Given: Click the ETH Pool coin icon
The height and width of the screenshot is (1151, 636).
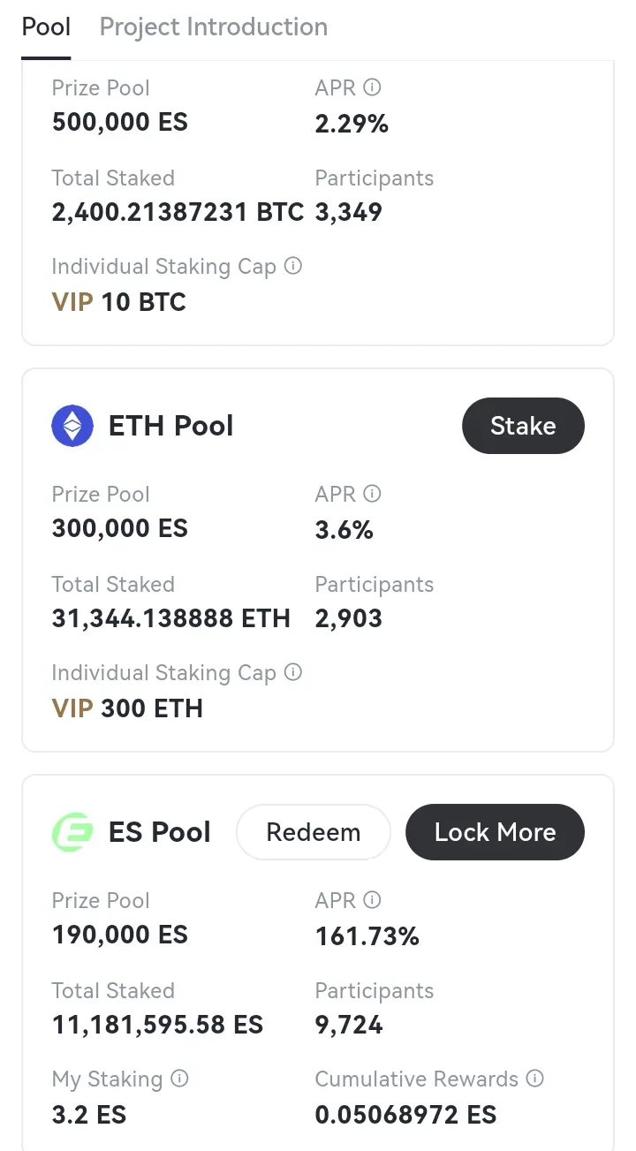Looking at the screenshot, I should [x=72, y=426].
